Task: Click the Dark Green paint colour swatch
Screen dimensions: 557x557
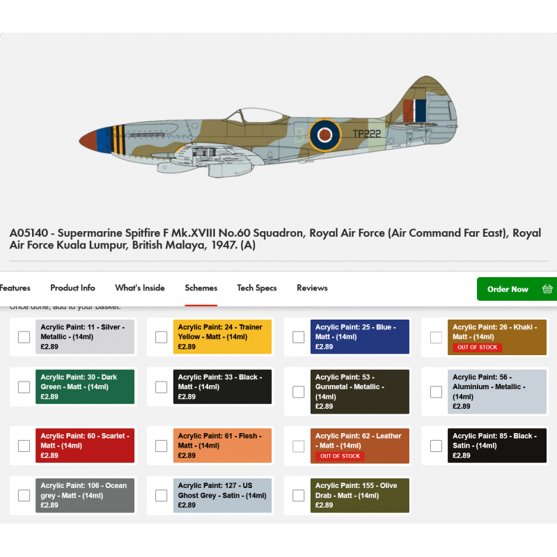Action: (85, 386)
